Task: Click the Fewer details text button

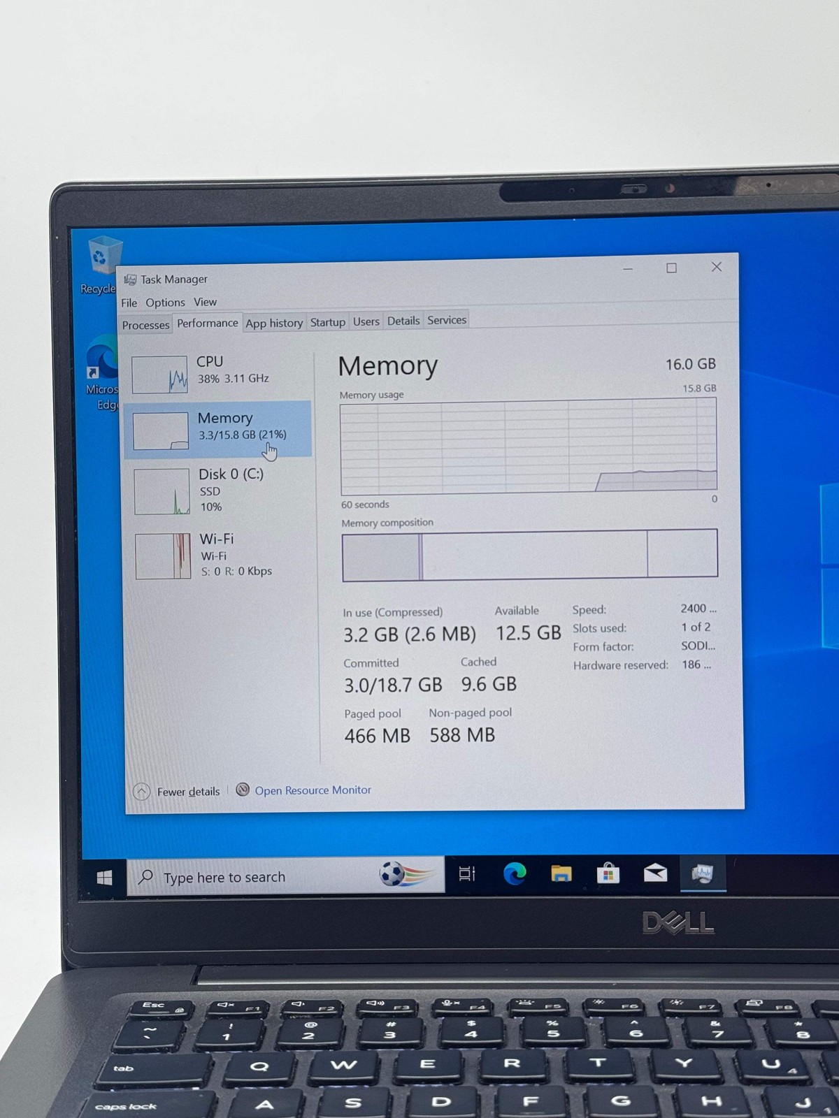Action: 188,791
